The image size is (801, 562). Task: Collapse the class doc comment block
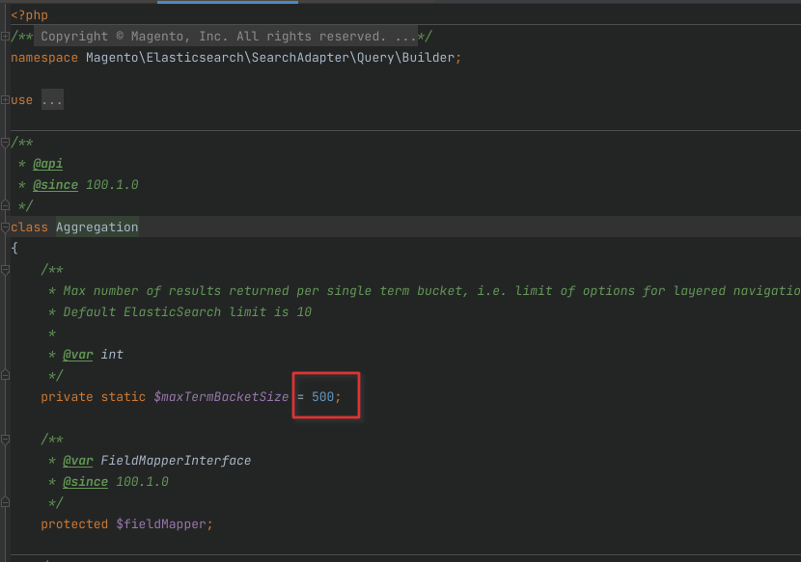(5, 143)
